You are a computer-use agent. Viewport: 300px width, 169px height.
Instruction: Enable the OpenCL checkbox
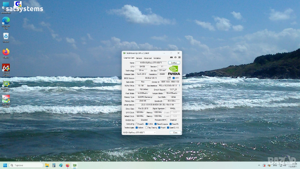pyautogui.click(x=137, y=124)
